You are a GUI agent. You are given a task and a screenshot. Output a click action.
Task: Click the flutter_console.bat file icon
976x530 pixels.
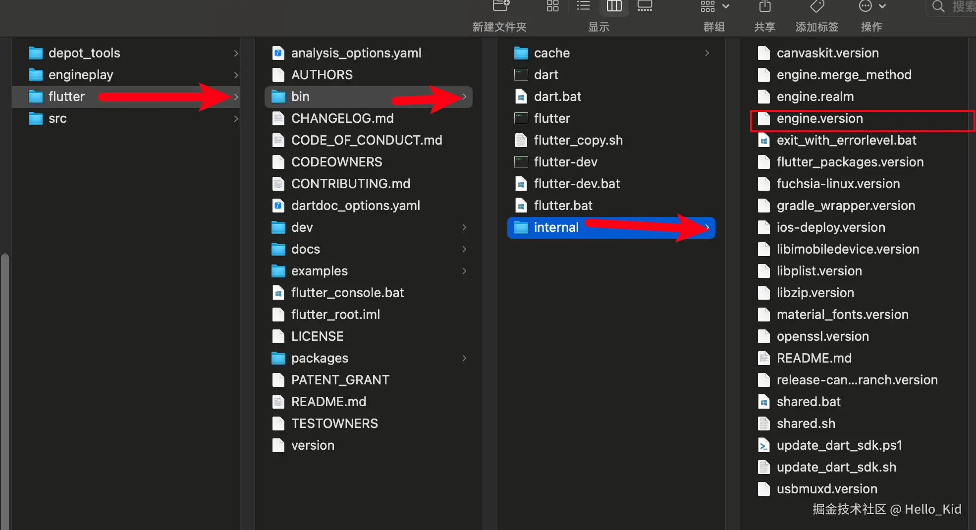278,293
